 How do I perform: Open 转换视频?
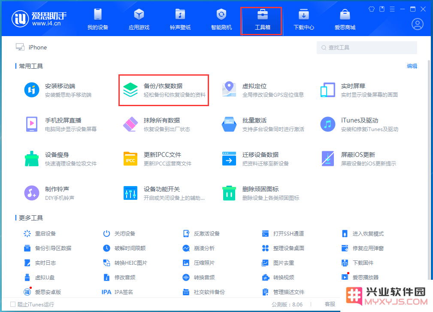[278, 278]
